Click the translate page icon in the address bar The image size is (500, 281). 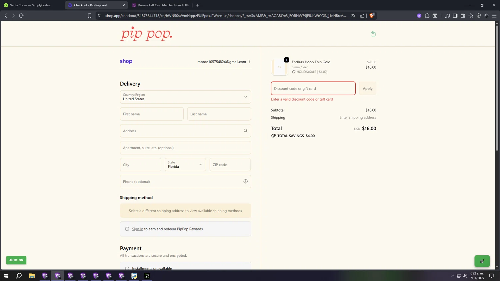[x=353, y=16]
